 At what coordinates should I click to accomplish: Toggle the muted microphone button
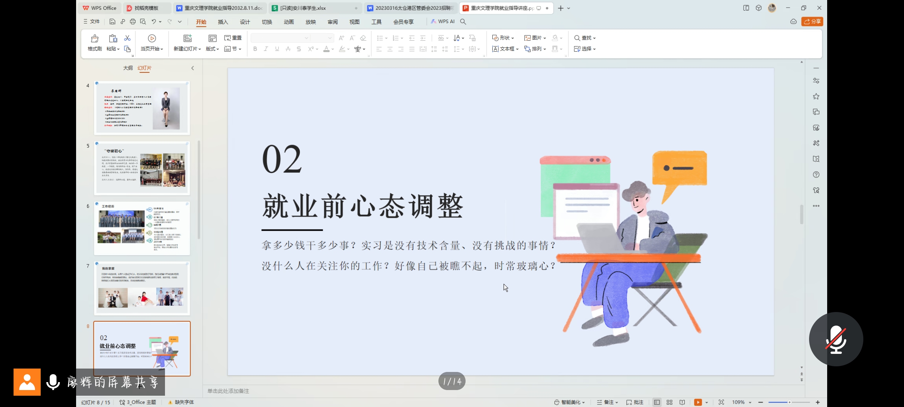836,339
